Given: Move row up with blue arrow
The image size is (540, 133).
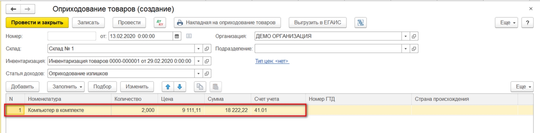Looking at the screenshot, I should point(168,87).
